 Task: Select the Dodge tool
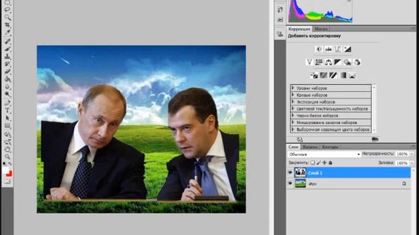tap(8, 94)
